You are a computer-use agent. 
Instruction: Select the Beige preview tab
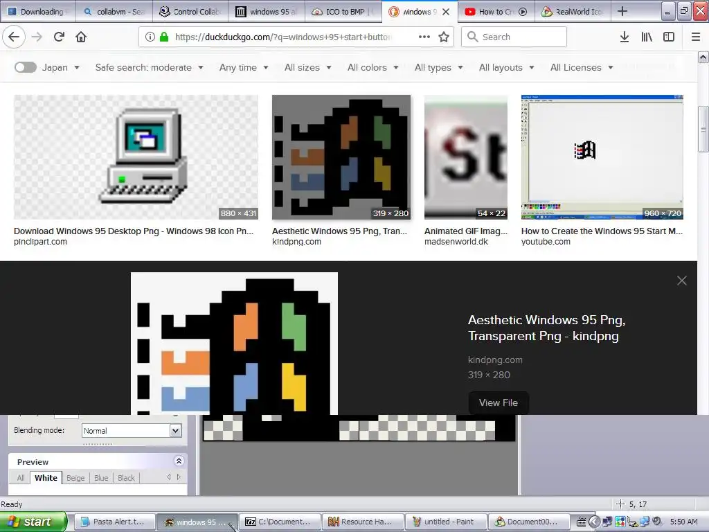[x=75, y=478]
